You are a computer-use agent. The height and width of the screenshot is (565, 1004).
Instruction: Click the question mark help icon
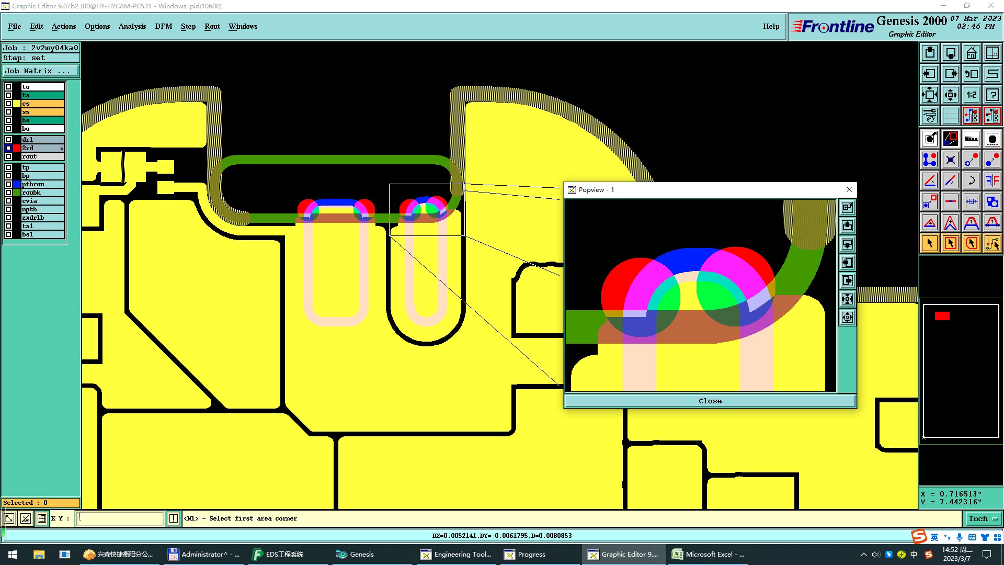tap(992, 95)
